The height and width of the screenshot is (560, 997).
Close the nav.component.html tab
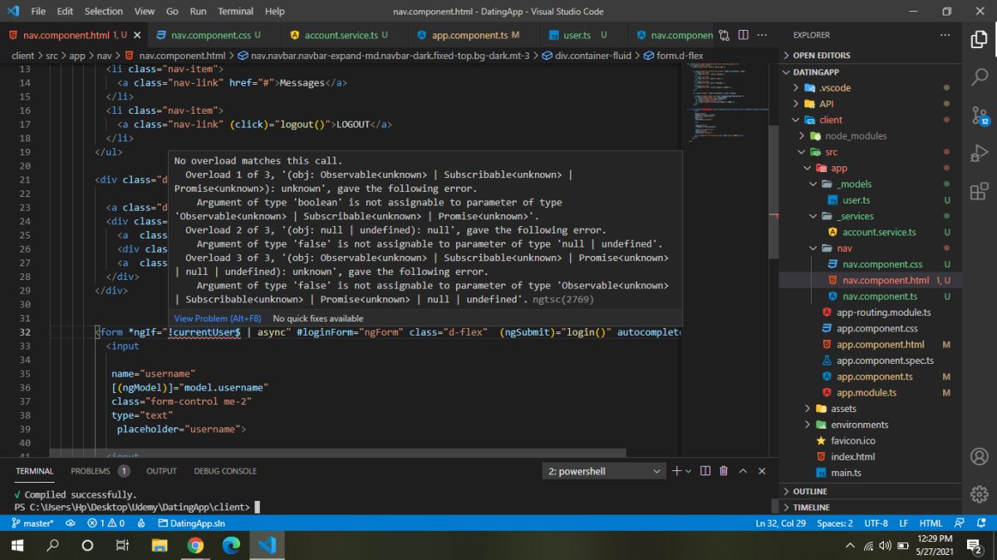137,35
